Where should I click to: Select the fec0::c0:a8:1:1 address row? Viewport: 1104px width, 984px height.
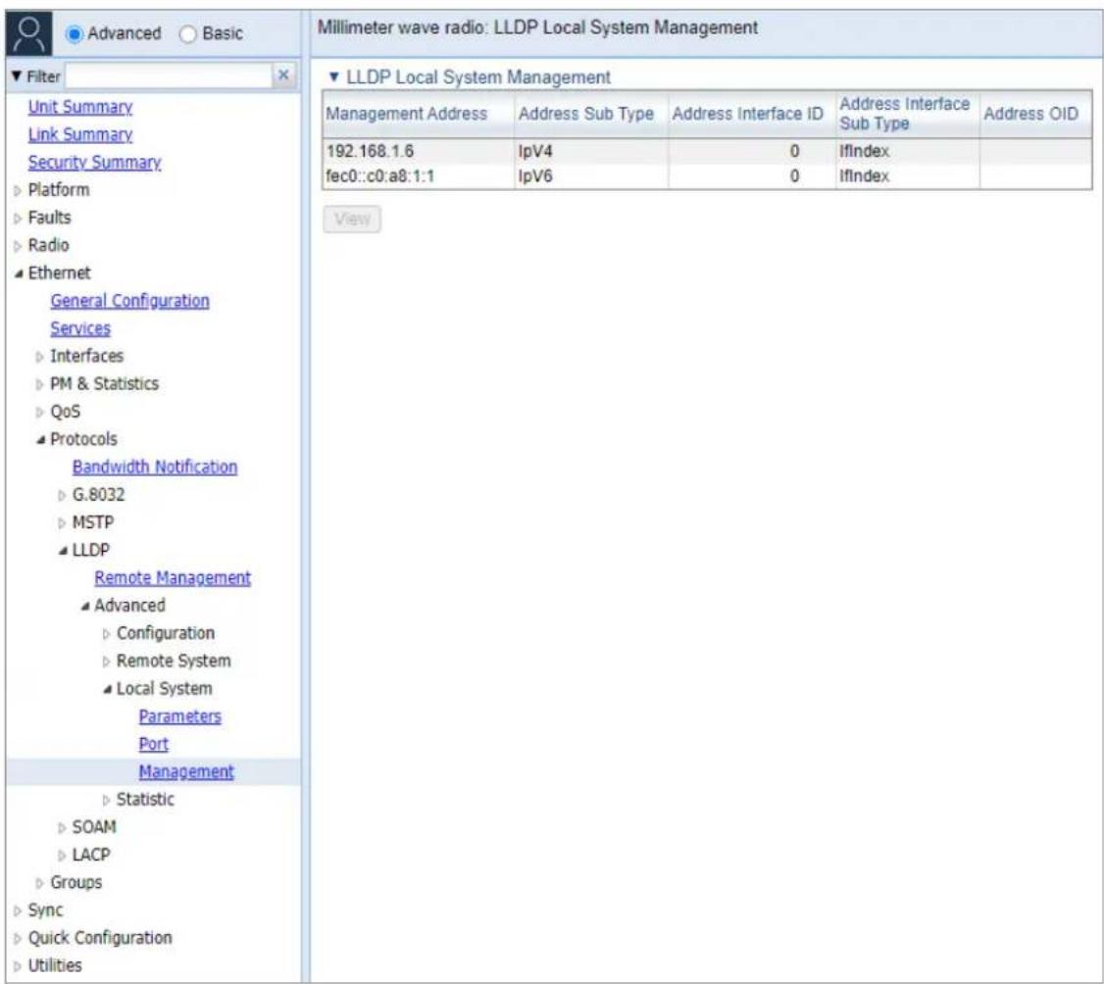click(x=707, y=176)
